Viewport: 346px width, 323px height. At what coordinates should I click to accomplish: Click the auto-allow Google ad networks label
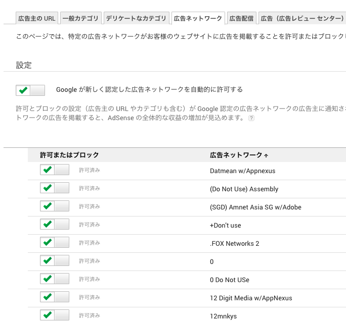pos(149,90)
